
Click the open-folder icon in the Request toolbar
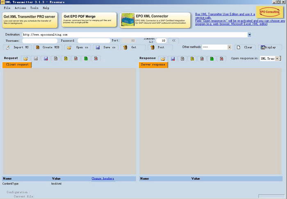click(25, 59)
